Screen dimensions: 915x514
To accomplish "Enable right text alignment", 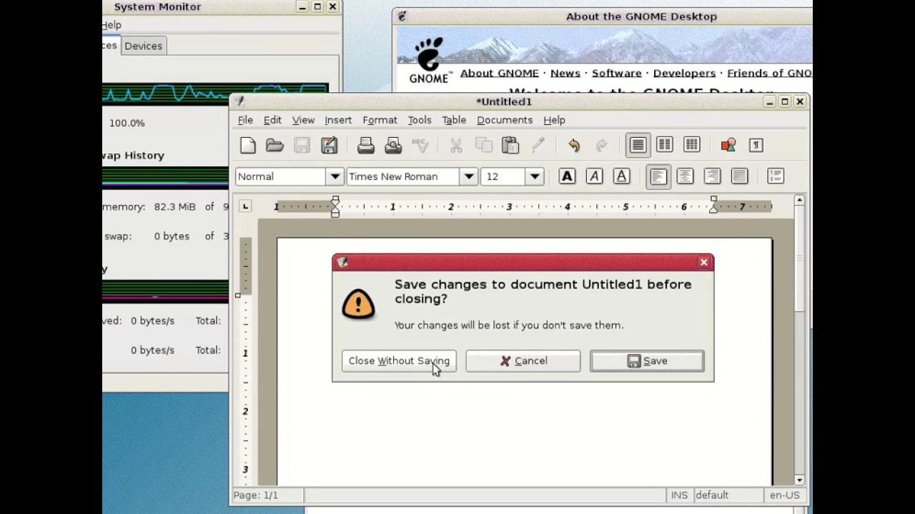I will click(x=712, y=176).
